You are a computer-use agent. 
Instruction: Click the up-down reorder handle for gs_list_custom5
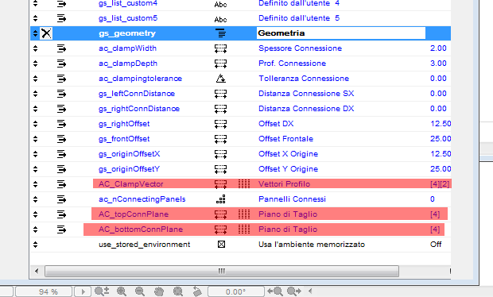35,18
